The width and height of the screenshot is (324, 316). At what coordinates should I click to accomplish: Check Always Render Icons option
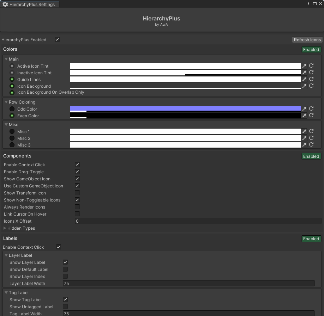[77, 207]
